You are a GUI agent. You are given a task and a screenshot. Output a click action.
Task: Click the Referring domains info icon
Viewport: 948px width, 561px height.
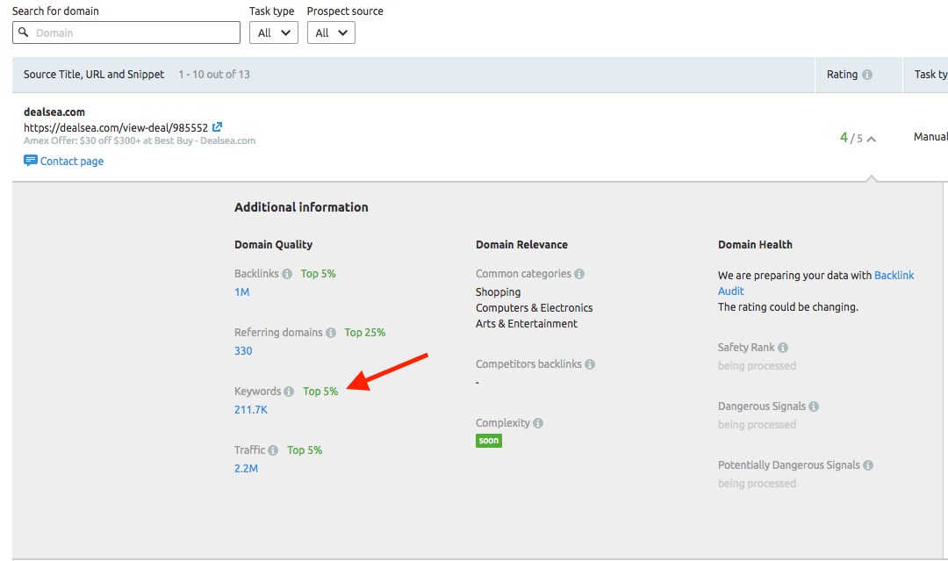point(331,333)
